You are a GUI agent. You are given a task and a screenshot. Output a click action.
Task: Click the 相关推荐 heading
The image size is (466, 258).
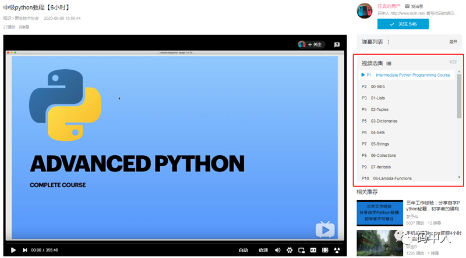pos(367,192)
